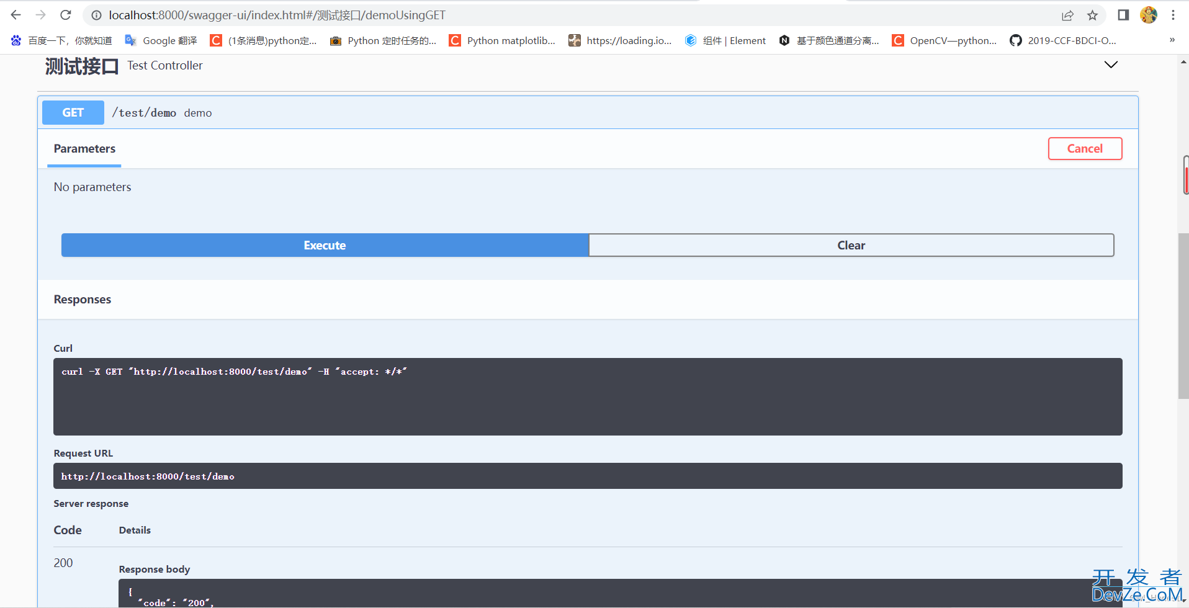Collapse the 测试接口 Test Controller section
The height and width of the screenshot is (608, 1189).
point(1111,65)
